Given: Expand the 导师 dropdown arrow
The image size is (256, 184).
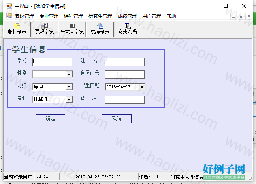Looking at the screenshot, I should click(69, 87).
